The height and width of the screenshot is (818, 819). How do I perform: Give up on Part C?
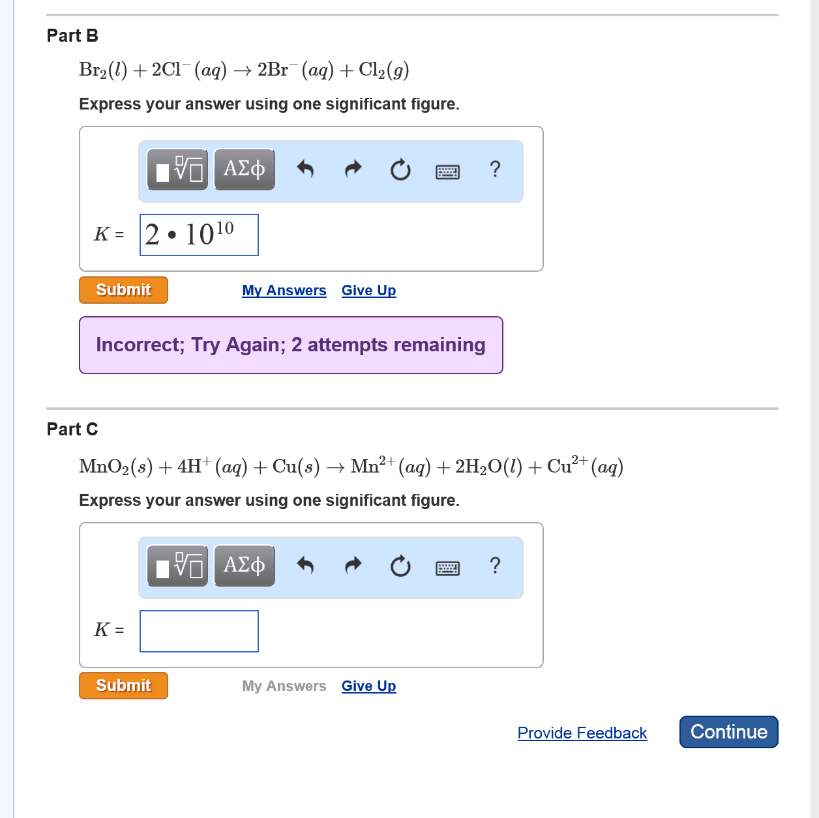(x=368, y=686)
